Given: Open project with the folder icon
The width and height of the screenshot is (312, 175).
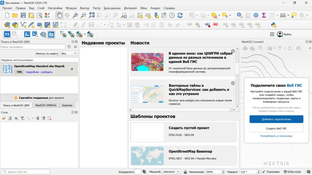Looking at the screenshot, I should 15,15.
